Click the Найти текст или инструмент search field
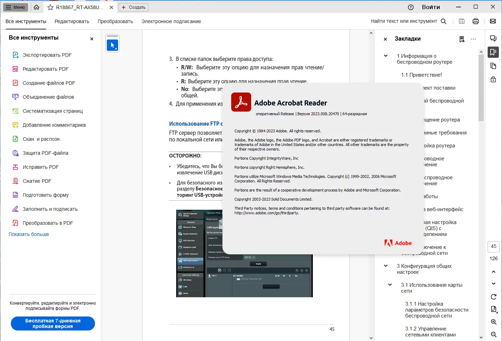The image size is (502, 341). point(404,21)
